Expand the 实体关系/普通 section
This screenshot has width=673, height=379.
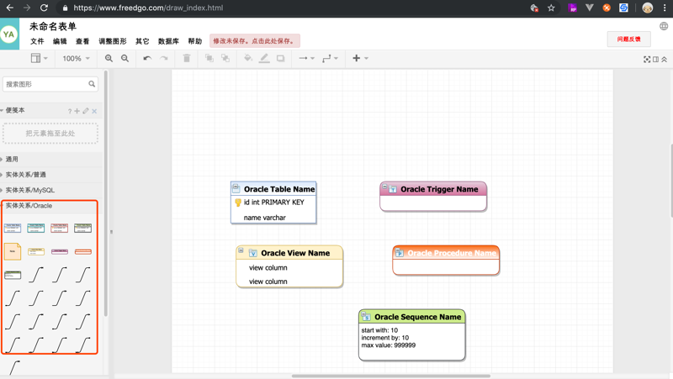coord(25,175)
